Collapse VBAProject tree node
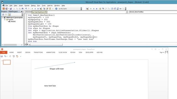Screen dimensions: 177x99 pos(2,18)
